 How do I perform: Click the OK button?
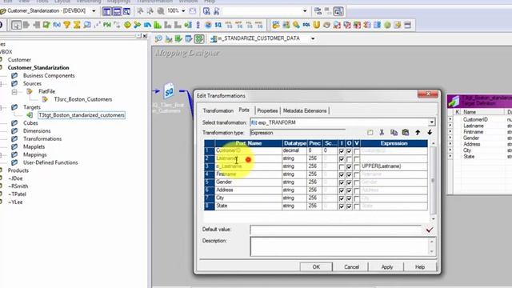pos(316,267)
